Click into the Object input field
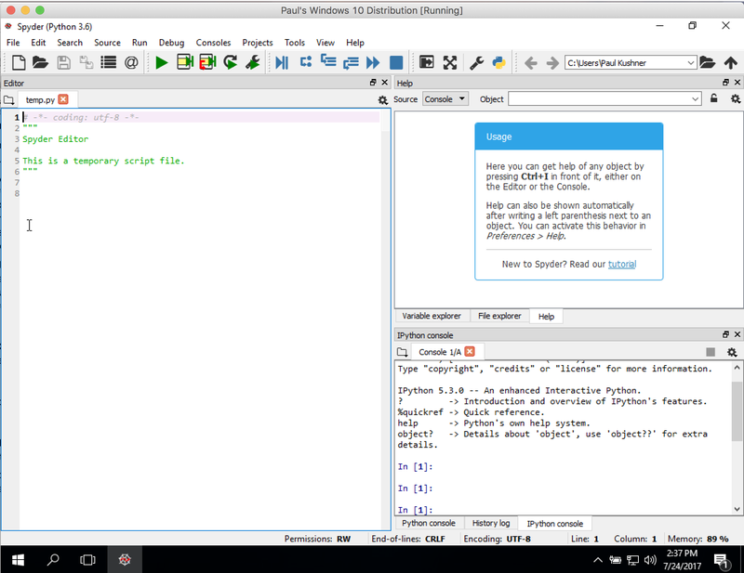This screenshot has width=744, height=573. click(599, 99)
